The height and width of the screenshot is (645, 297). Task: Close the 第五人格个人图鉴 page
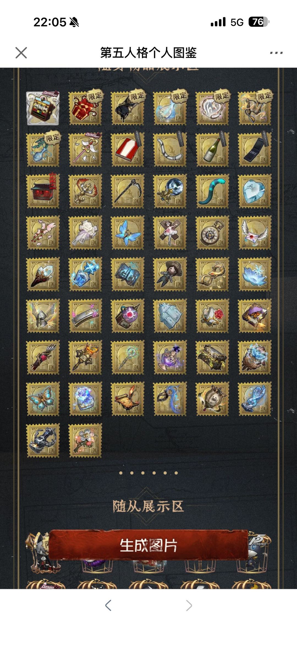[x=21, y=53]
